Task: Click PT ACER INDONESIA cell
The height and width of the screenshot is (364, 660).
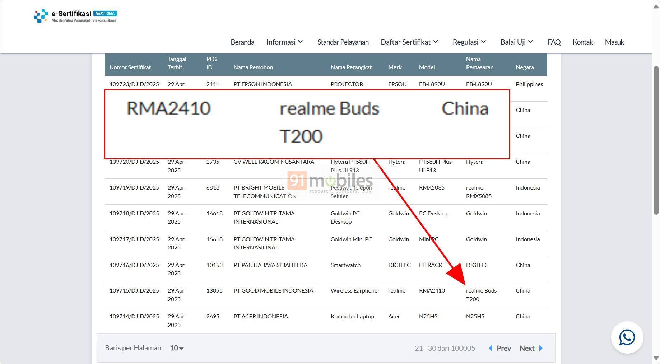Action: tap(261, 316)
